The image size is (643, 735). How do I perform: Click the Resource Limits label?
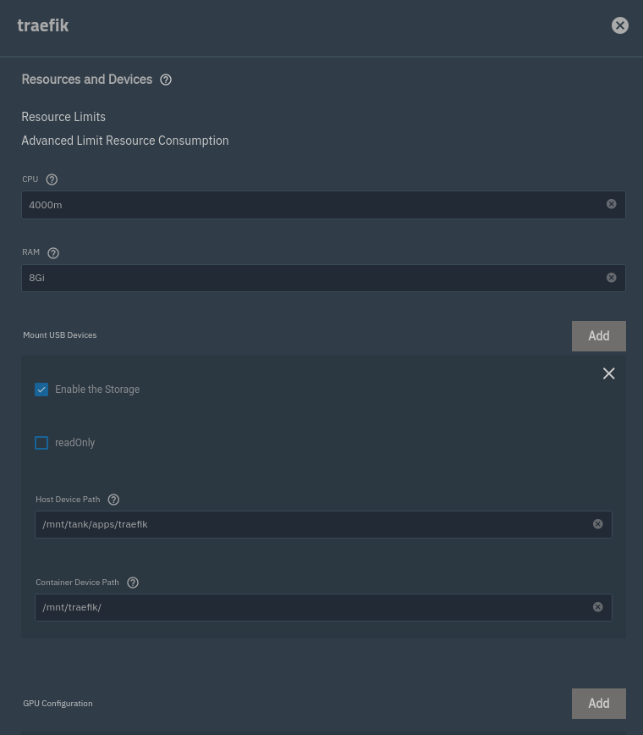pos(63,116)
